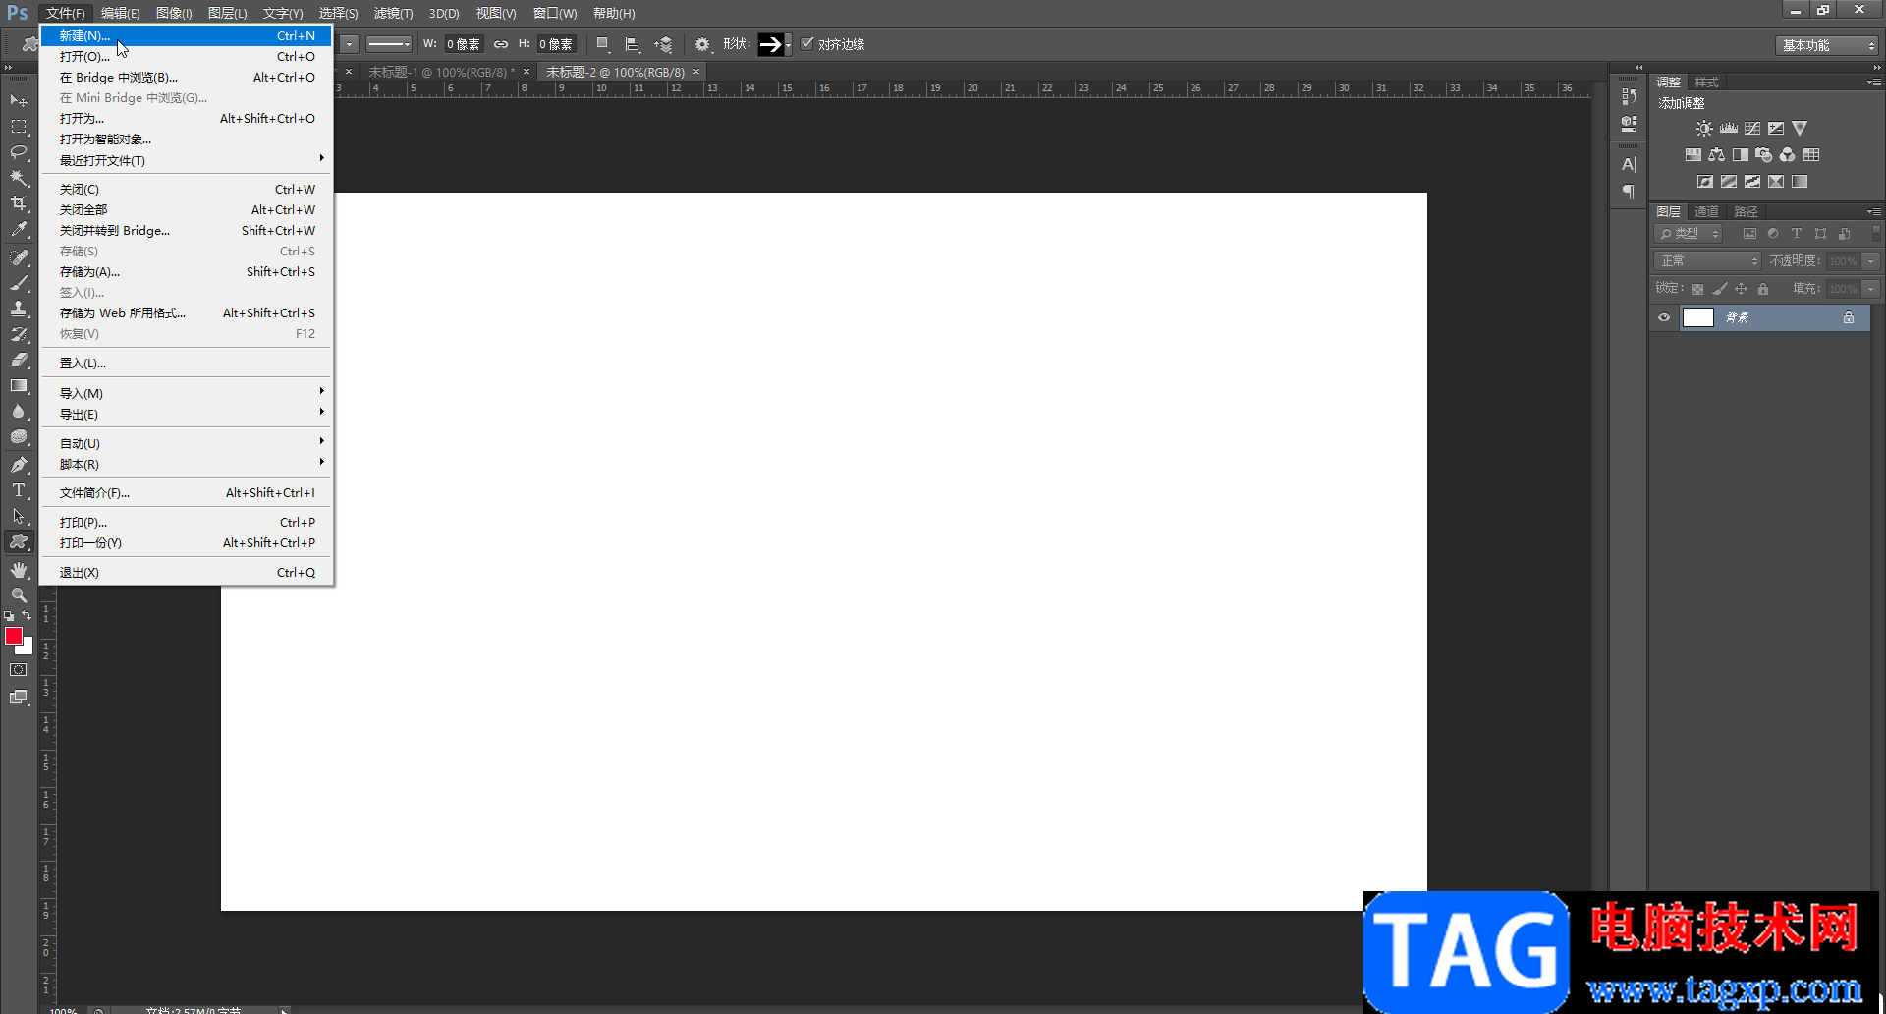Image resolution: width=1886 pixels, height=1014 pixels.
Task: Add a Channel Mixer adjustment
Action: click(x=1788, y=155)
